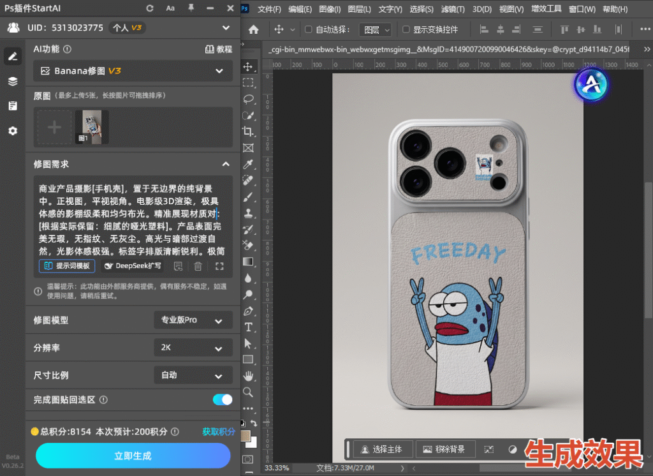Click the background color swatch
This screenshot has height=476, width=653.
coord(253,443)
